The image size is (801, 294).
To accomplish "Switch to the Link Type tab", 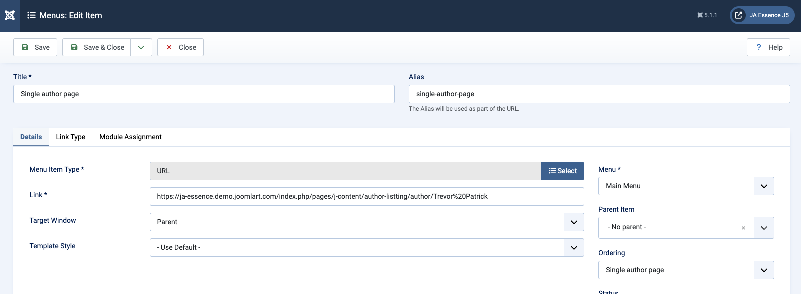I will 70,137.
